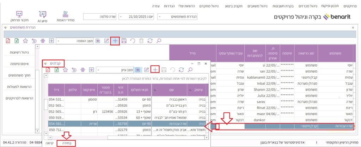The width and height of the screenshot is (361, 147).
Task: Open מחירי האמת price tool
Action: tap(66, 16)
